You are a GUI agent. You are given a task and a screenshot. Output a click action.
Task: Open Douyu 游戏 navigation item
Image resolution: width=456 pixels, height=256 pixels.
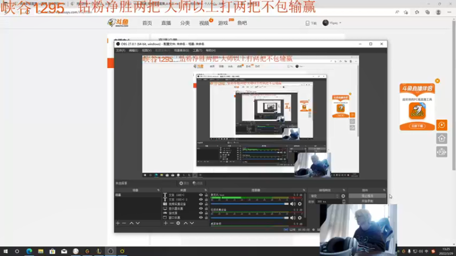(223, 23)
